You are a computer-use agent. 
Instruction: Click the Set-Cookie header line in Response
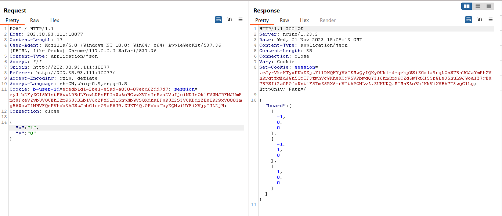point(288,67)
